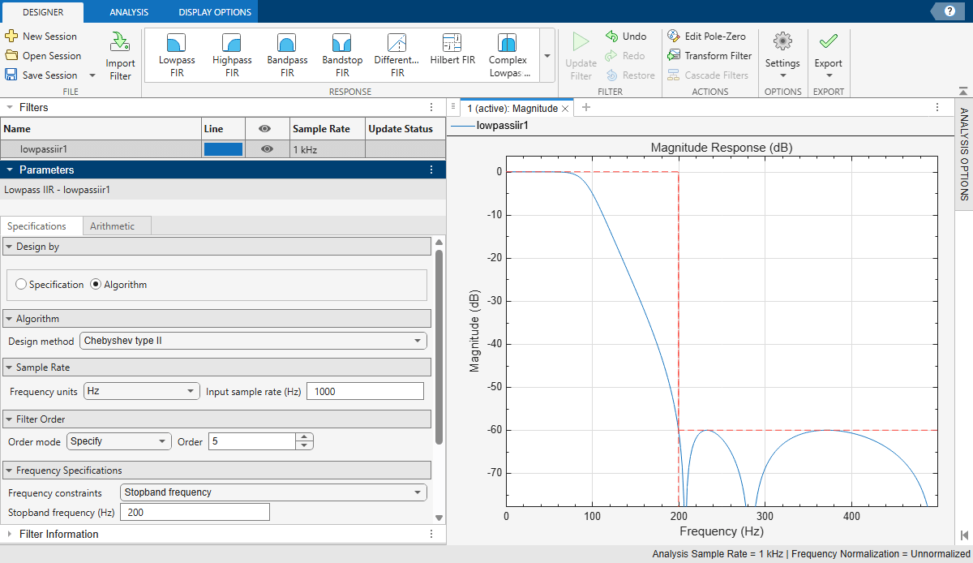Expand the Filter Information panel
This screenshot has height=563, width=973.
(9, 534)
